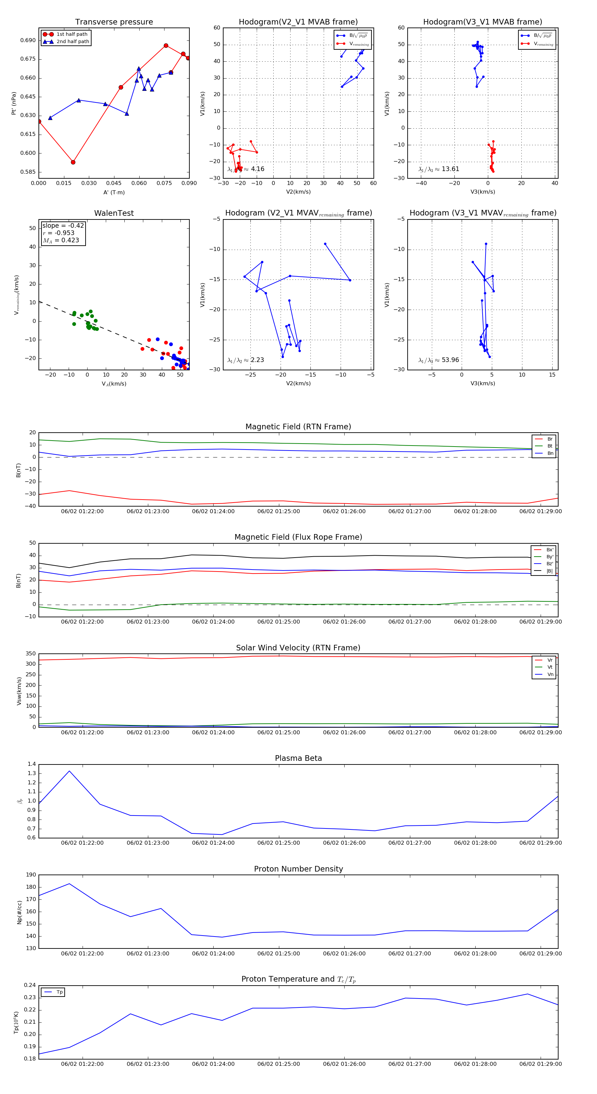Click 'Vt' legend entry in velocity plot
This screenshot has width=597, height=1094.
544,667
